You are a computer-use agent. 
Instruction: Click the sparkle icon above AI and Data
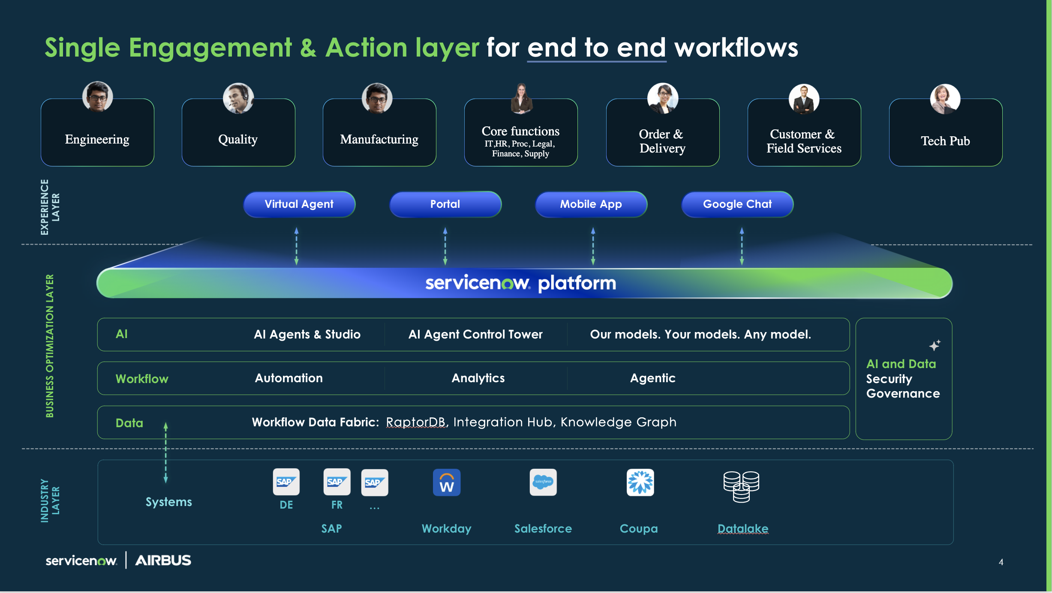click(x=935, y=345)
